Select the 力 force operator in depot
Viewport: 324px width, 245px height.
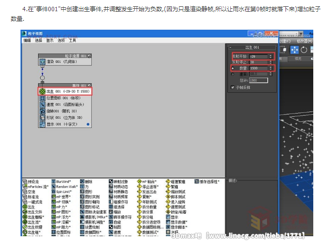click(84, 187)
